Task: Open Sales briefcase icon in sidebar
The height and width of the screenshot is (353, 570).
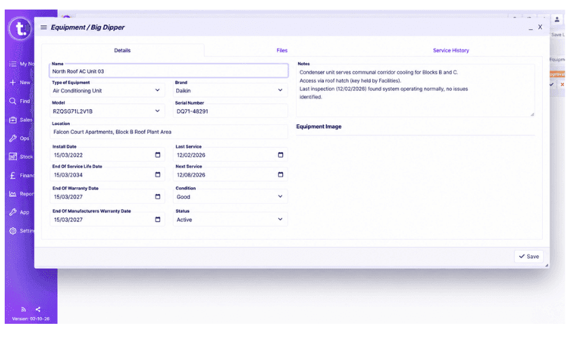Action: tap(13, 119)
